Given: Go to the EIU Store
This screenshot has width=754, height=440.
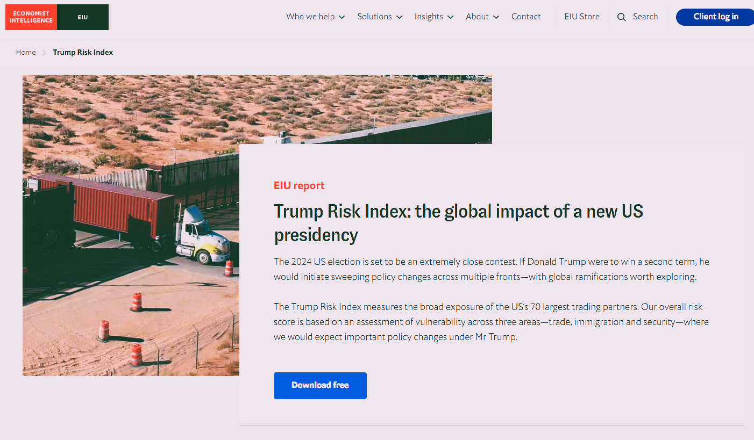Looking at the screenshot, I should [582, 17].
